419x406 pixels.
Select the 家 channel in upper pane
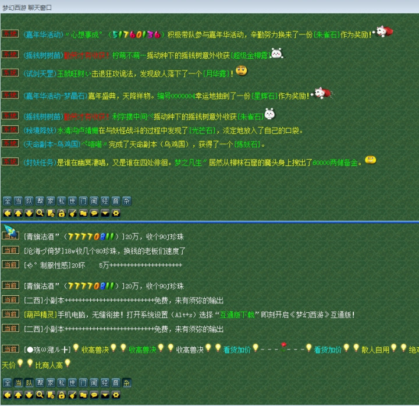(x=51, y=201)
